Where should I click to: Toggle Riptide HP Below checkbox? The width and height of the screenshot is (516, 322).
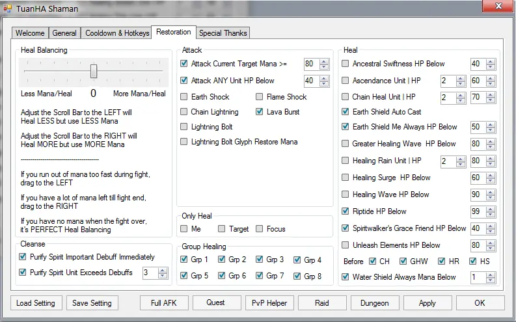346,211
